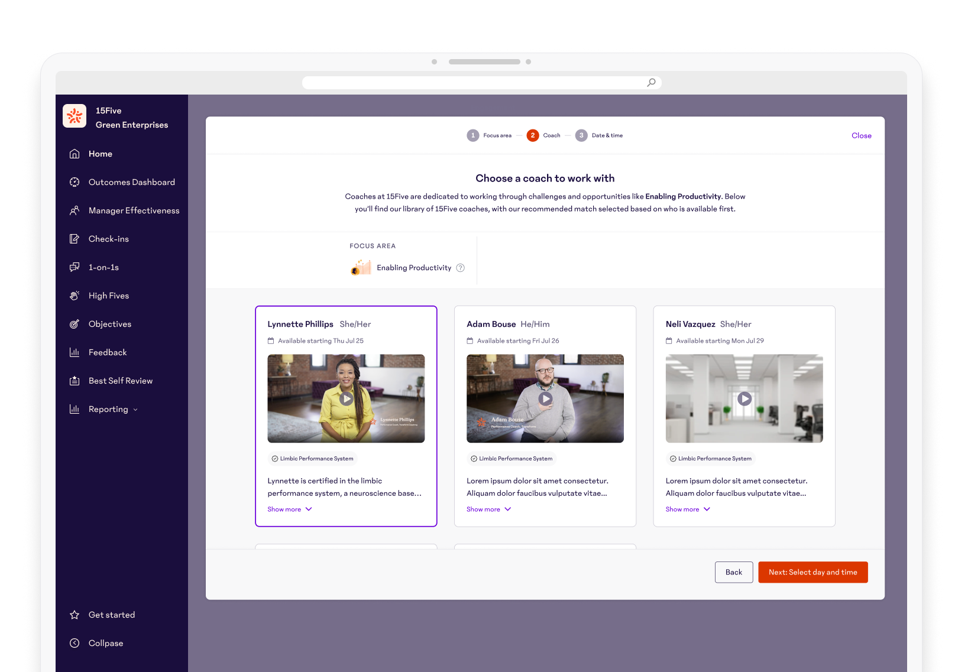Expand Show more on Adam Bouse card
971x672 pixels.
489,509
